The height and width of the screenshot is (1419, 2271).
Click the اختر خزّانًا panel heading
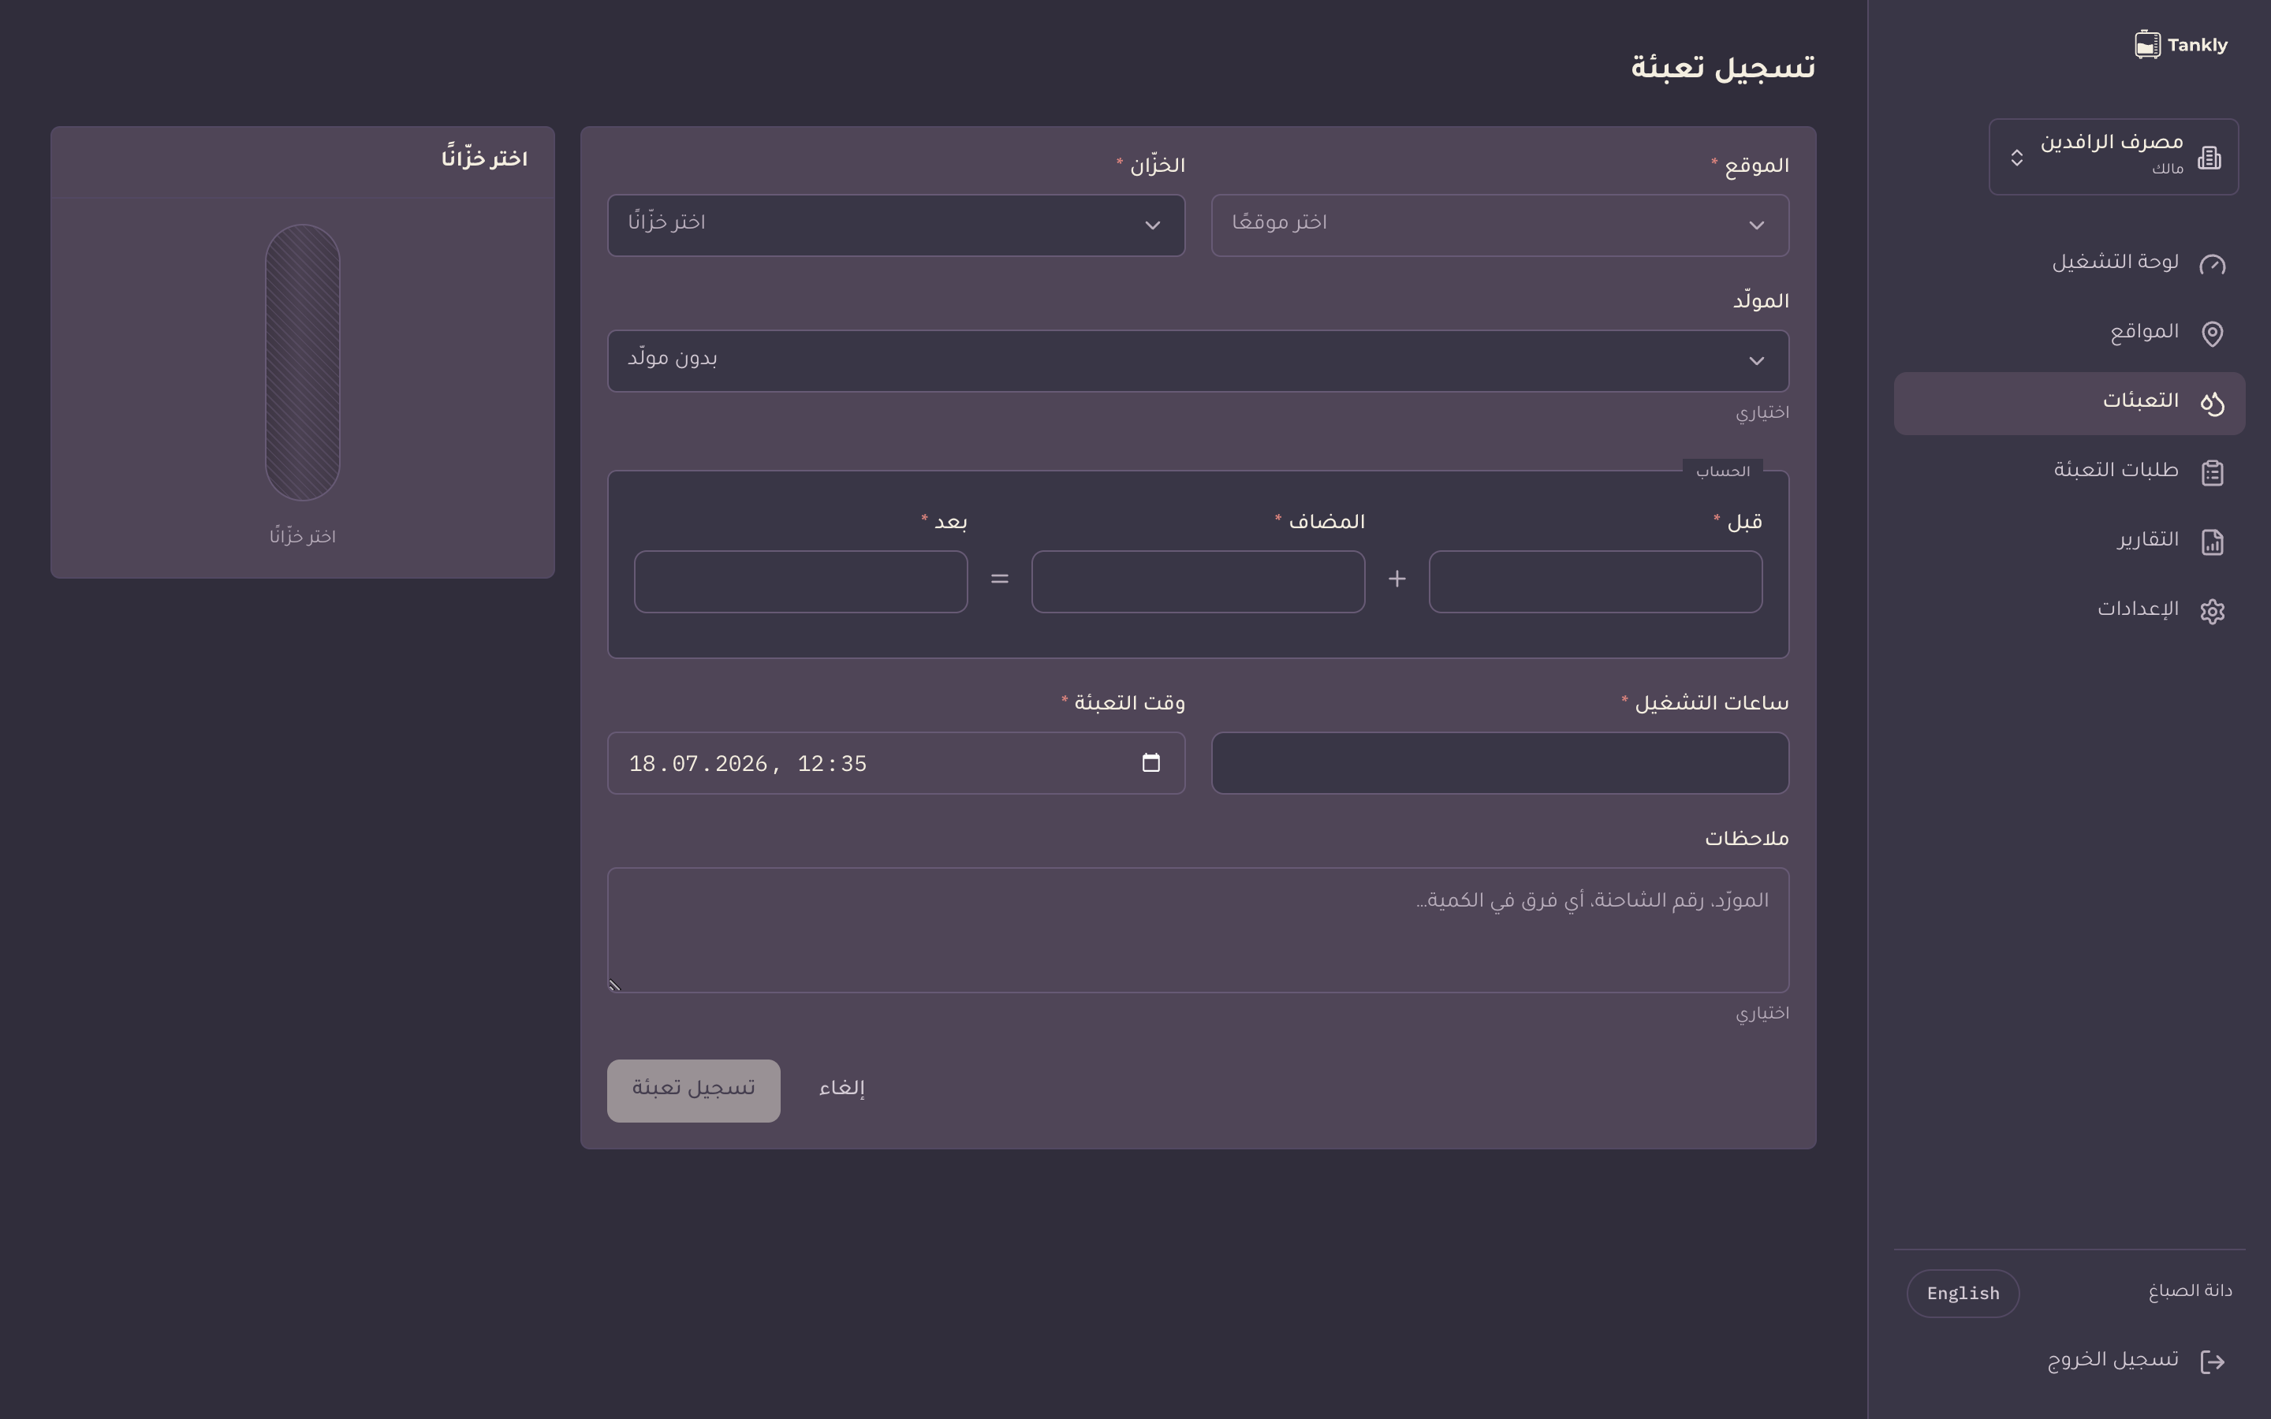click(x=484, y=158)
